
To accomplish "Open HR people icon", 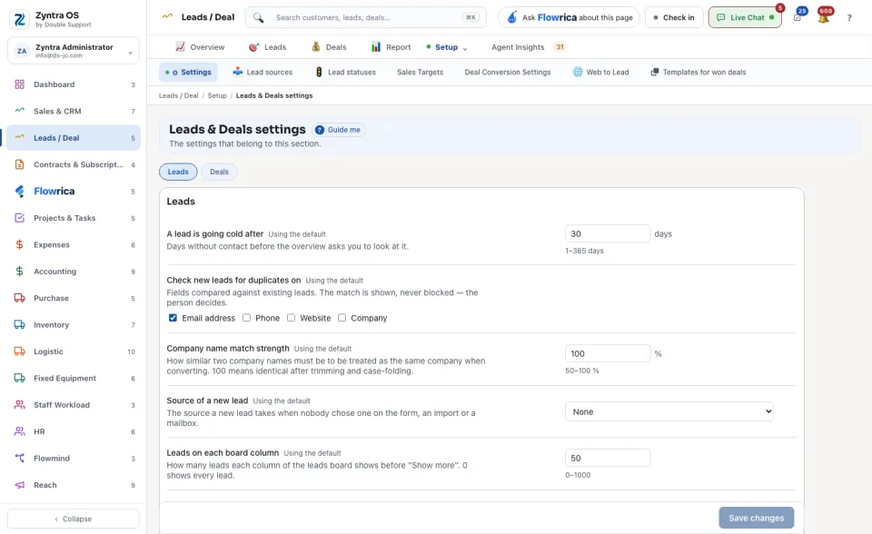I will coord(19,431).
